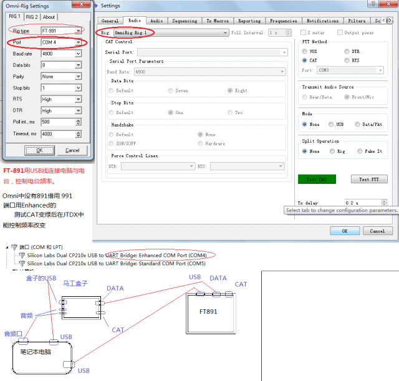The height and width of the screenshot is (381, 399).
Task: Open the Frequencies tab
Action: (284, 21)
